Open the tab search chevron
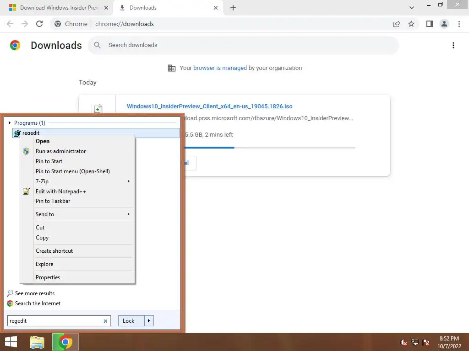This screenshot has width=469, height=351. (x=412, y=8)
